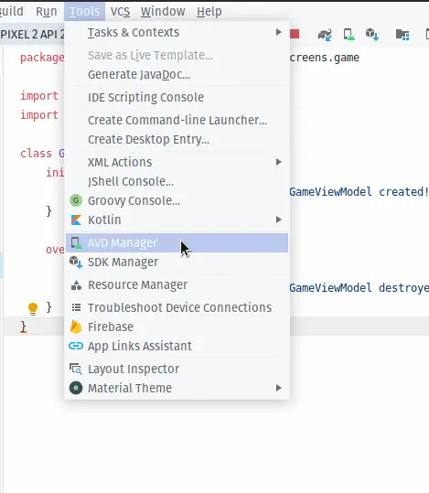The width and height of the screenshot is (429, 493).
Task: Click 'GameViewModel destroye' text in code
Action: [x=359, y=288]
